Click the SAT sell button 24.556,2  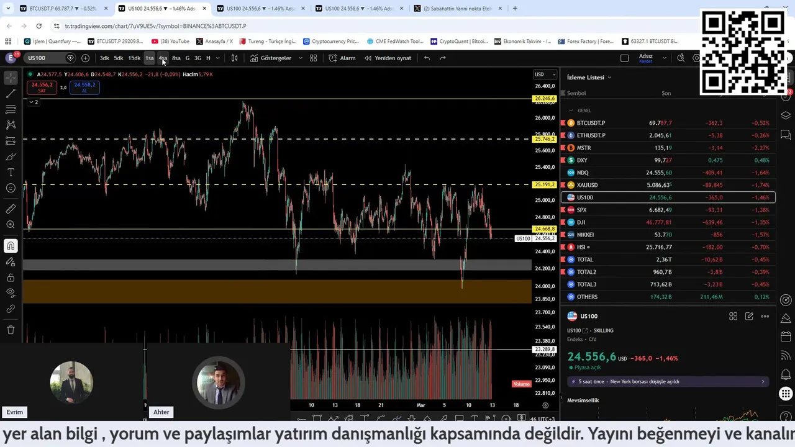point(42,88)
